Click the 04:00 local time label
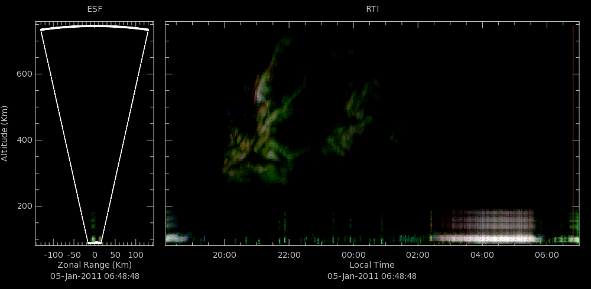The width and height of the screenshot is (591, 289). tap(482, 255)
